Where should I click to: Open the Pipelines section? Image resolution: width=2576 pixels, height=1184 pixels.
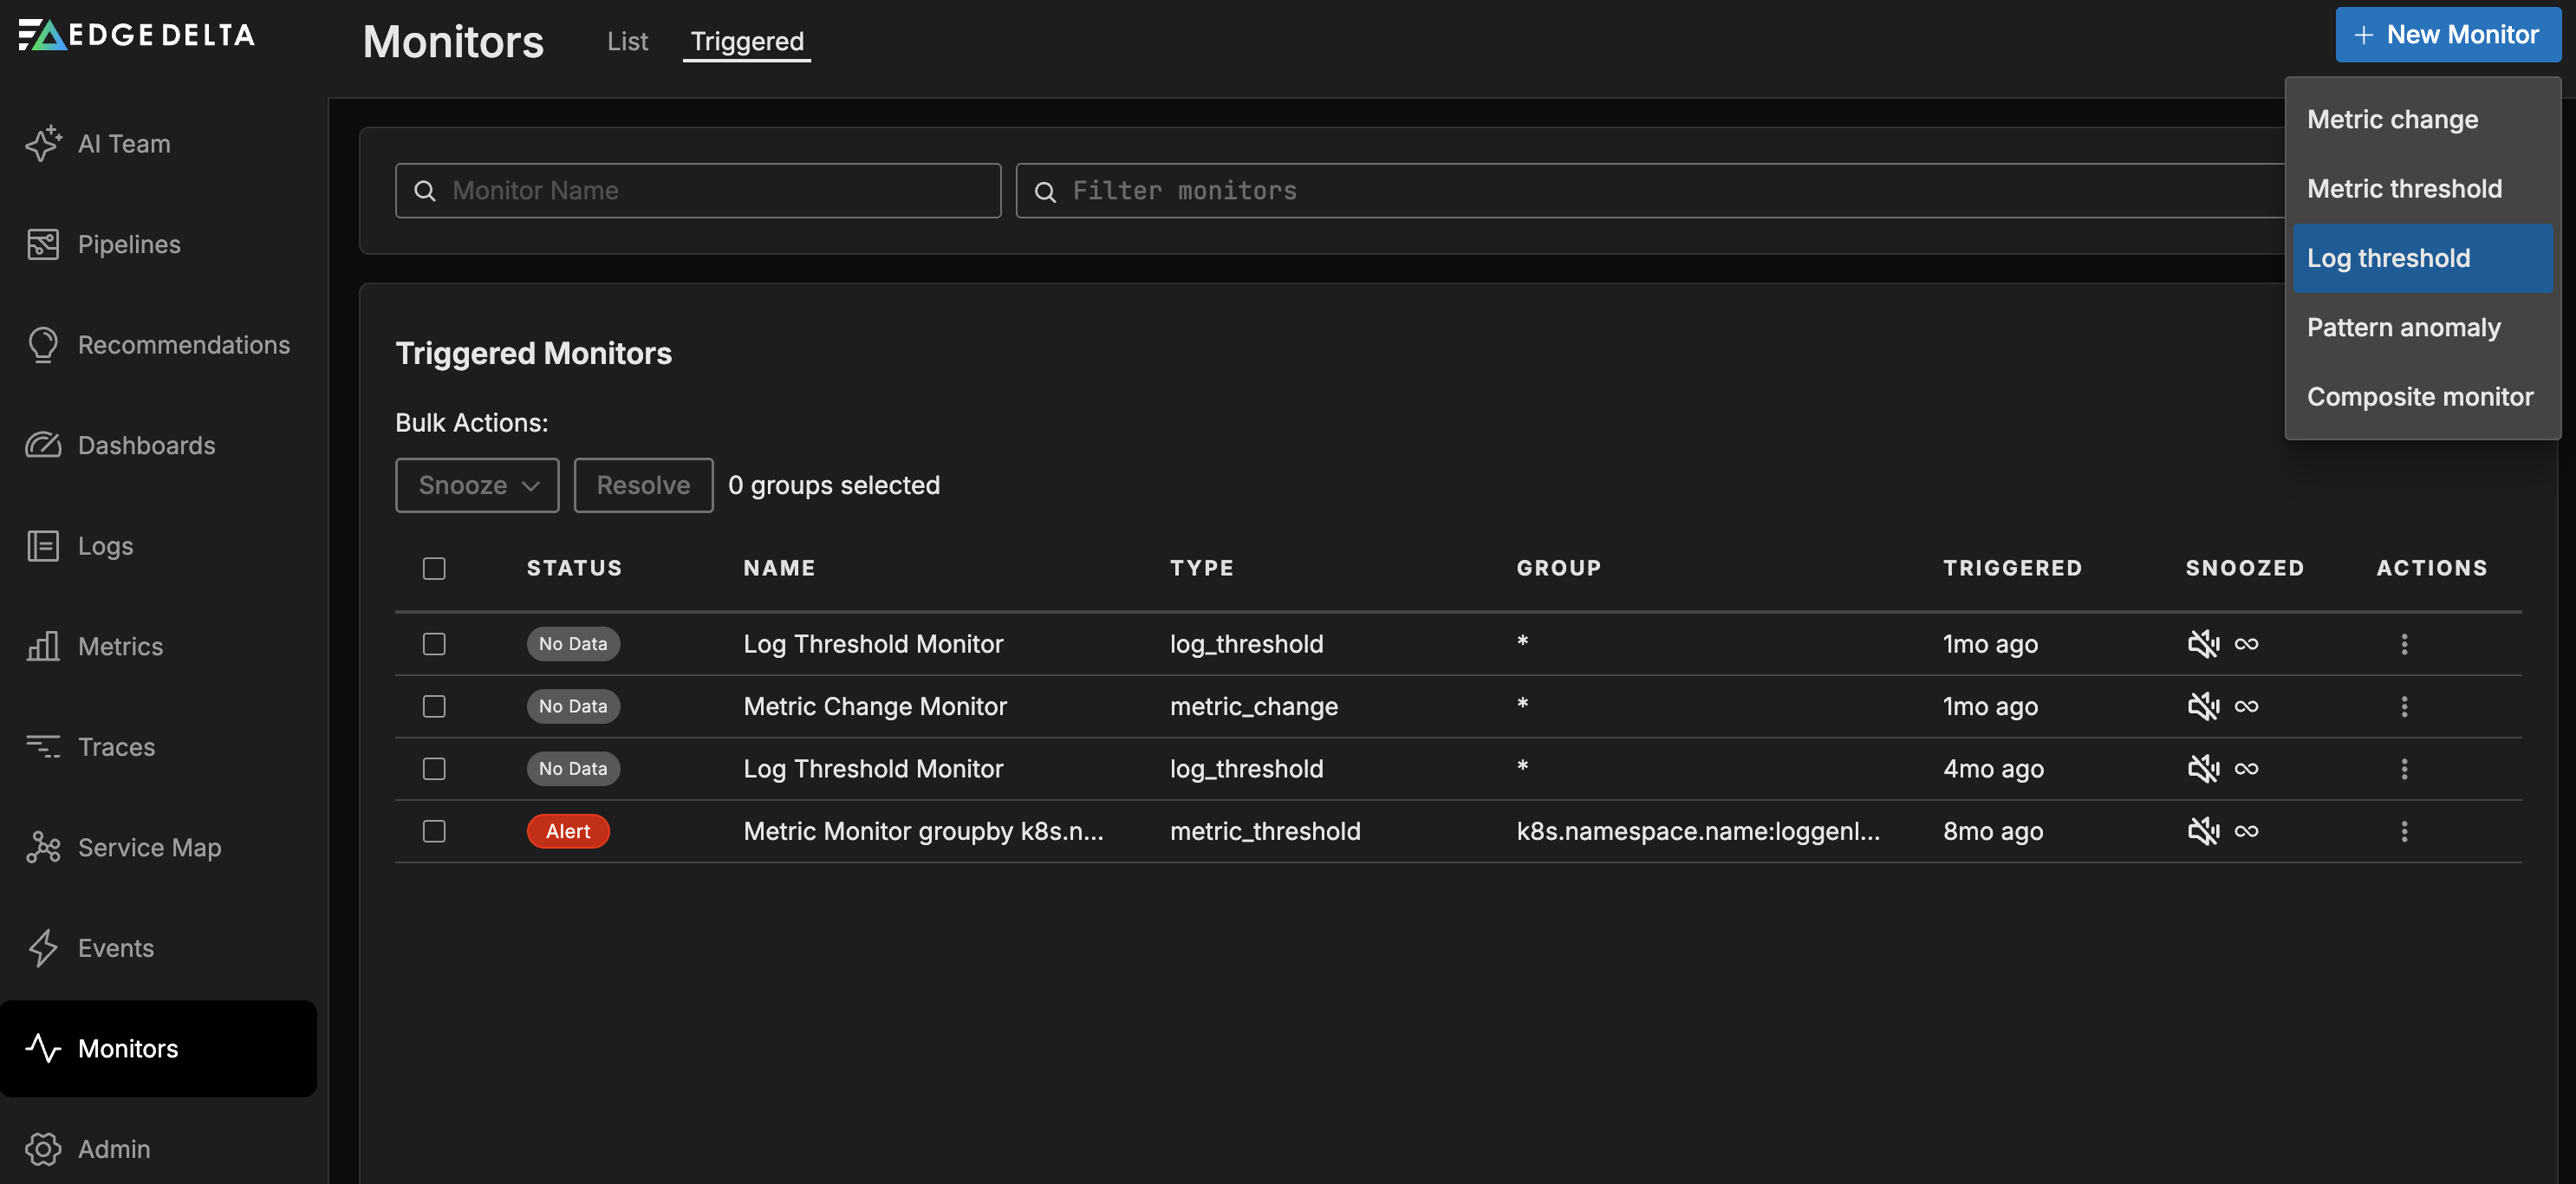[x=129, y=243]
